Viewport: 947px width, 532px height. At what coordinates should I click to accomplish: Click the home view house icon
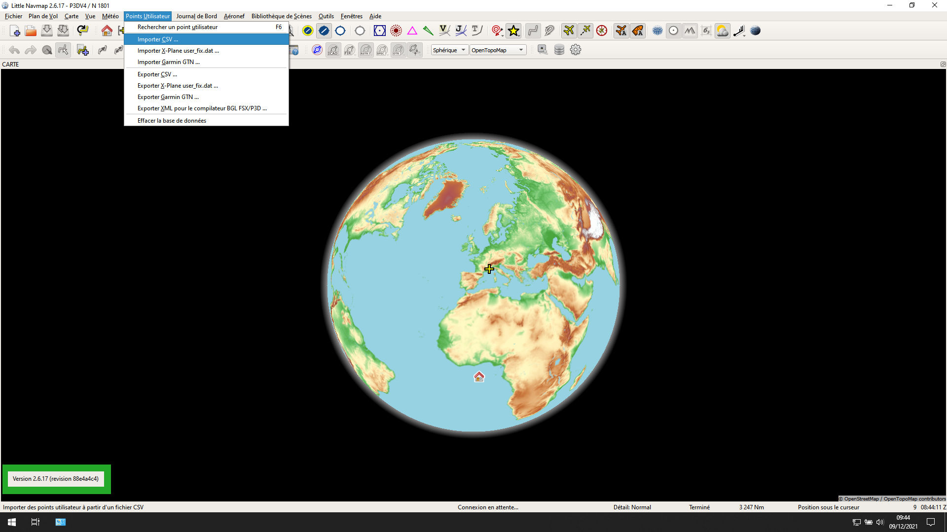point(107,31)
